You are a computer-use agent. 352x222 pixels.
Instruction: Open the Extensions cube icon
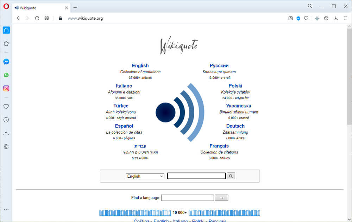(x=326, y=18)
